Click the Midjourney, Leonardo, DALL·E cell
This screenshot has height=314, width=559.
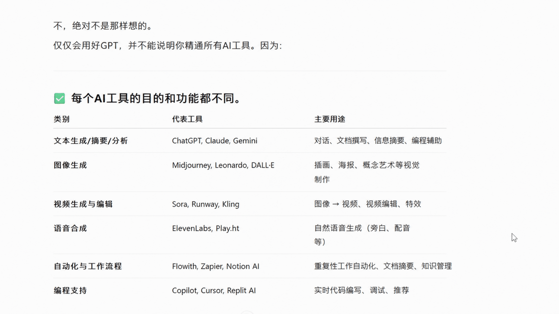[223, 165]
